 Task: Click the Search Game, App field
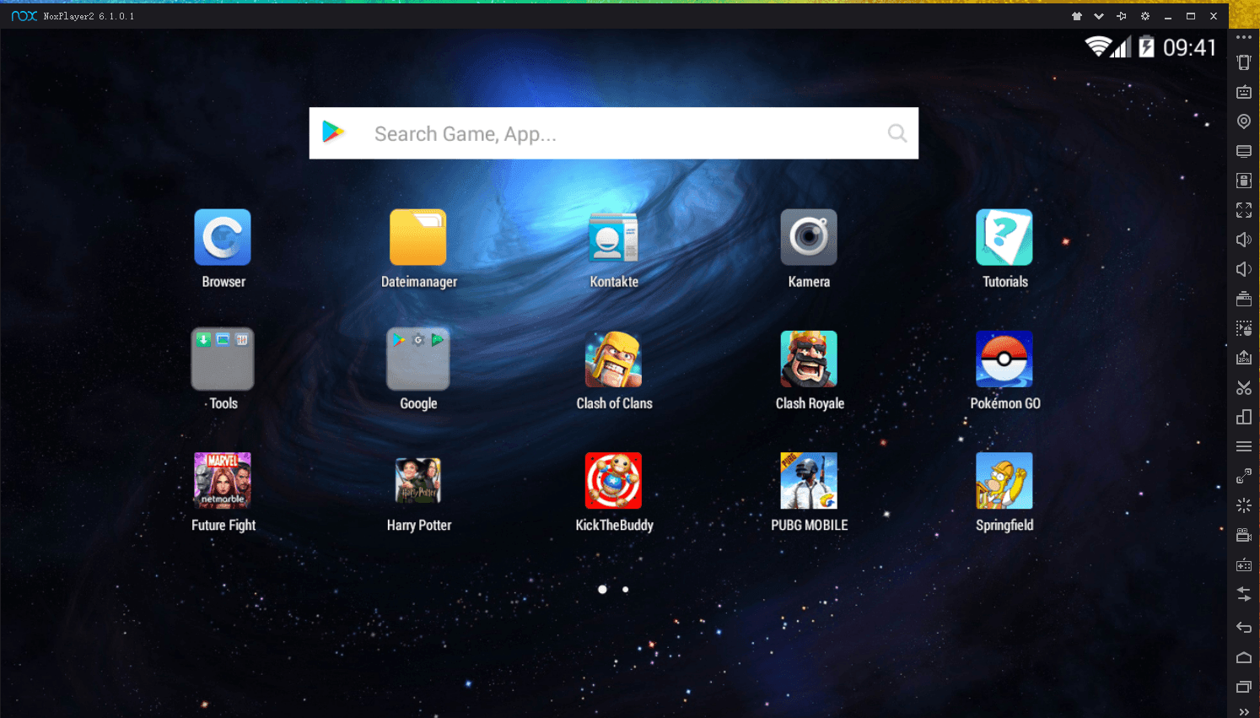[x=614, y=133]
